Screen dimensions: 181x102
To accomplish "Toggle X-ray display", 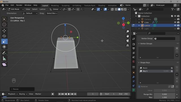I will click(x=112, y=9).
